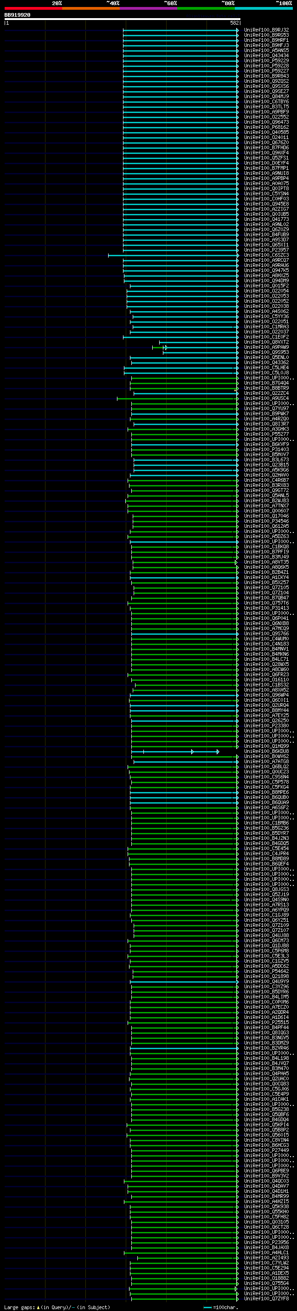Click the UniRef100_Q8VXT2 label
This screenshot has height=1311, width=297.
coord(266,342)
